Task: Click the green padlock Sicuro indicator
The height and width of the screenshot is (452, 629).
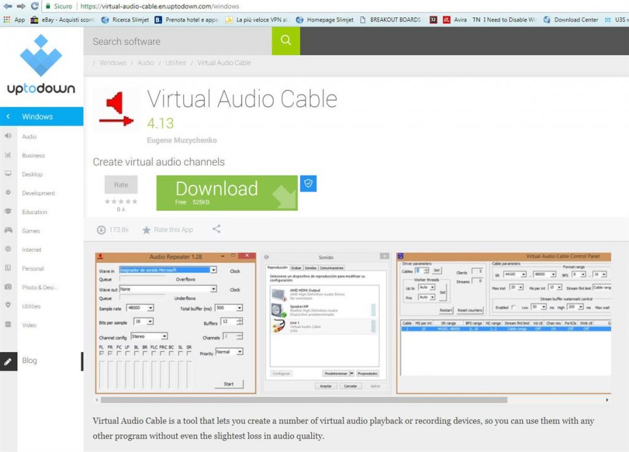Action: coord(58,6)
